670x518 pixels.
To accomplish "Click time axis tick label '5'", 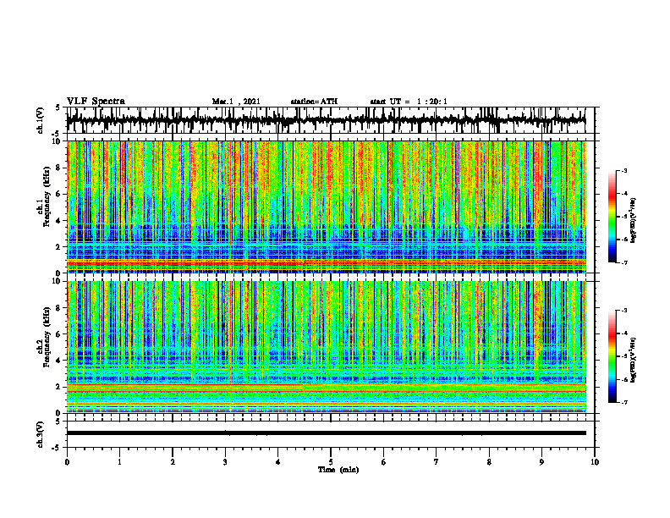I will point(331,462).
